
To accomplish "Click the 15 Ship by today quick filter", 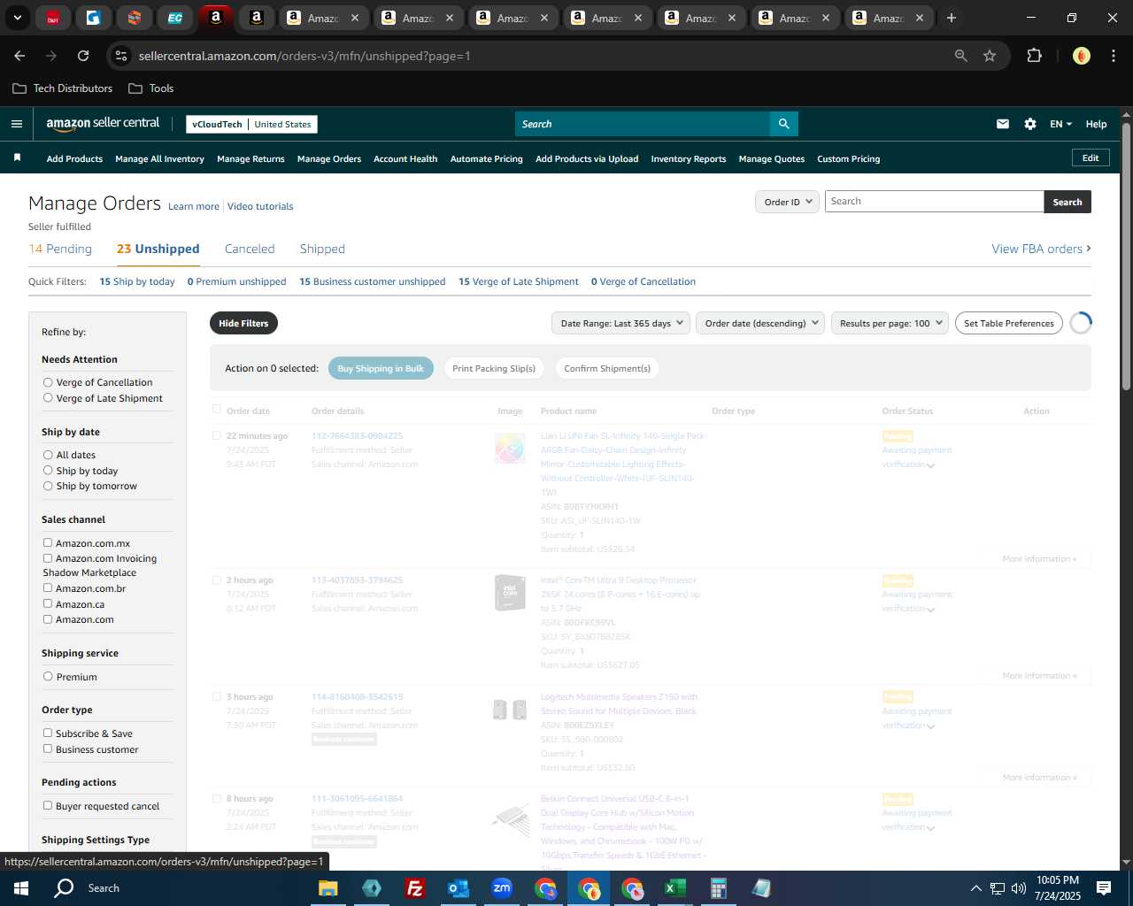I will point(137,281).
